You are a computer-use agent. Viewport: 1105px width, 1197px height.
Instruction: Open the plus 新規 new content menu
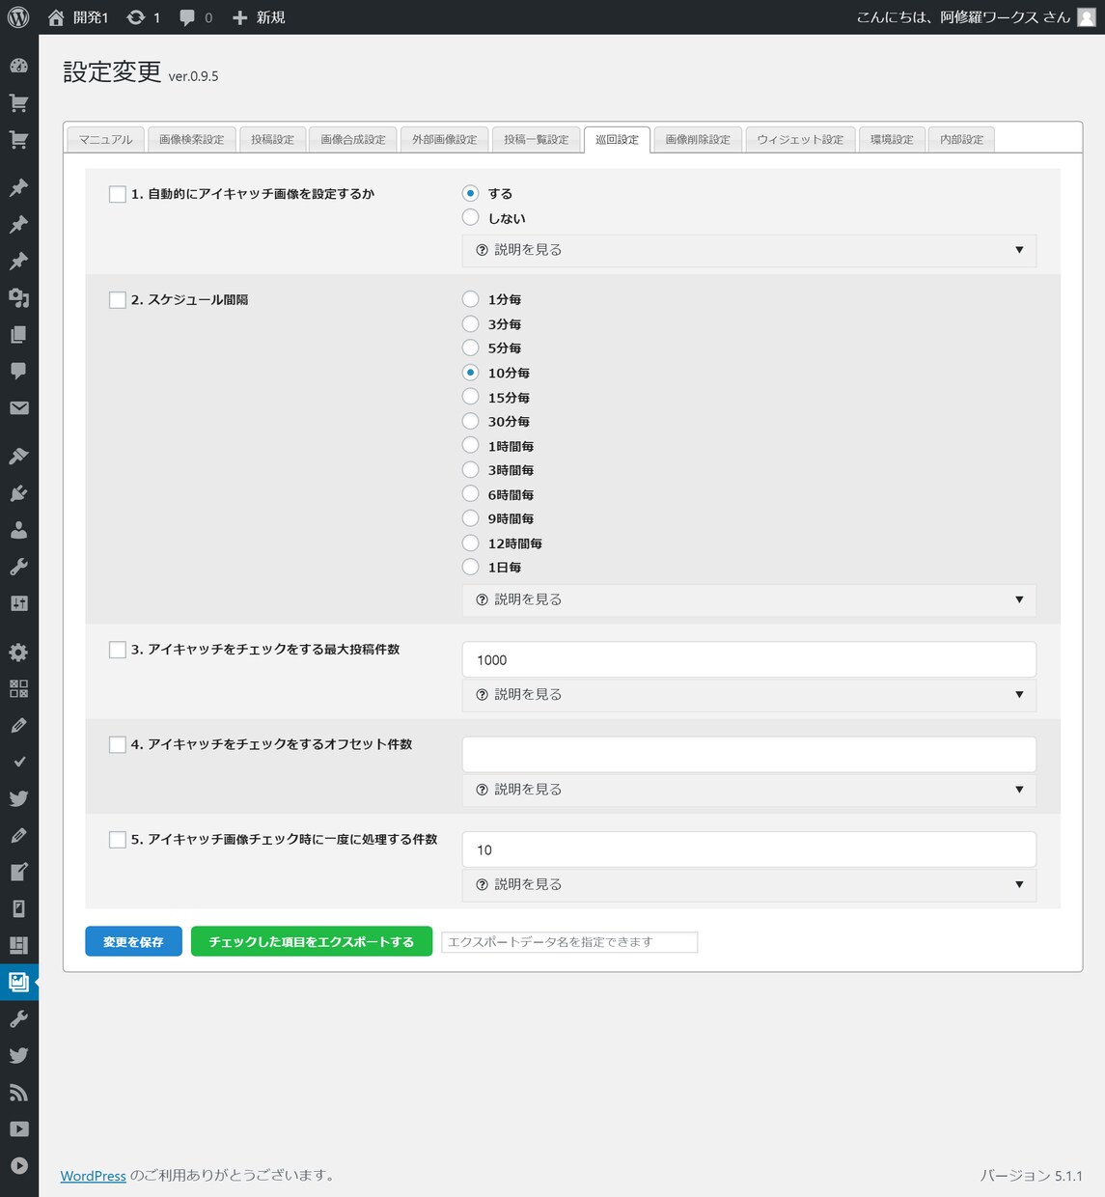coord(259,17)
